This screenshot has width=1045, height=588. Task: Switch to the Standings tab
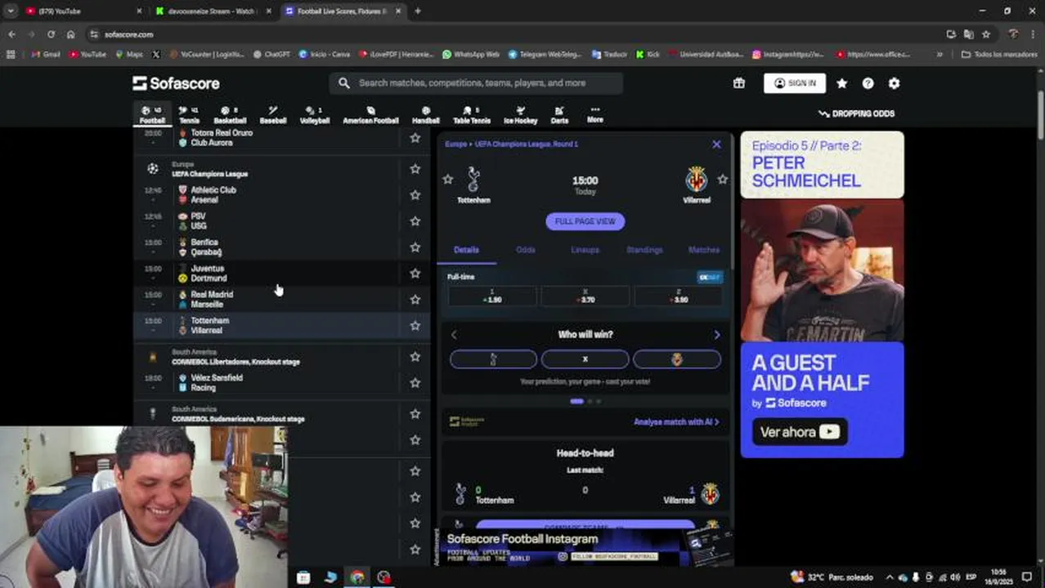pyautogui.click(x=644, y=250)
